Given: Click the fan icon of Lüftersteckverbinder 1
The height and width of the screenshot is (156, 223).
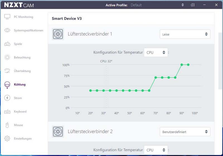Looking at the screenshot, I should click(x=58, y=34).
